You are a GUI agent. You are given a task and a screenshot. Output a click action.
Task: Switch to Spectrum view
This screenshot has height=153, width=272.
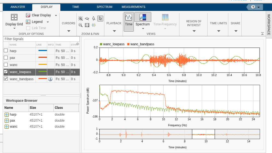pos(143,20)
